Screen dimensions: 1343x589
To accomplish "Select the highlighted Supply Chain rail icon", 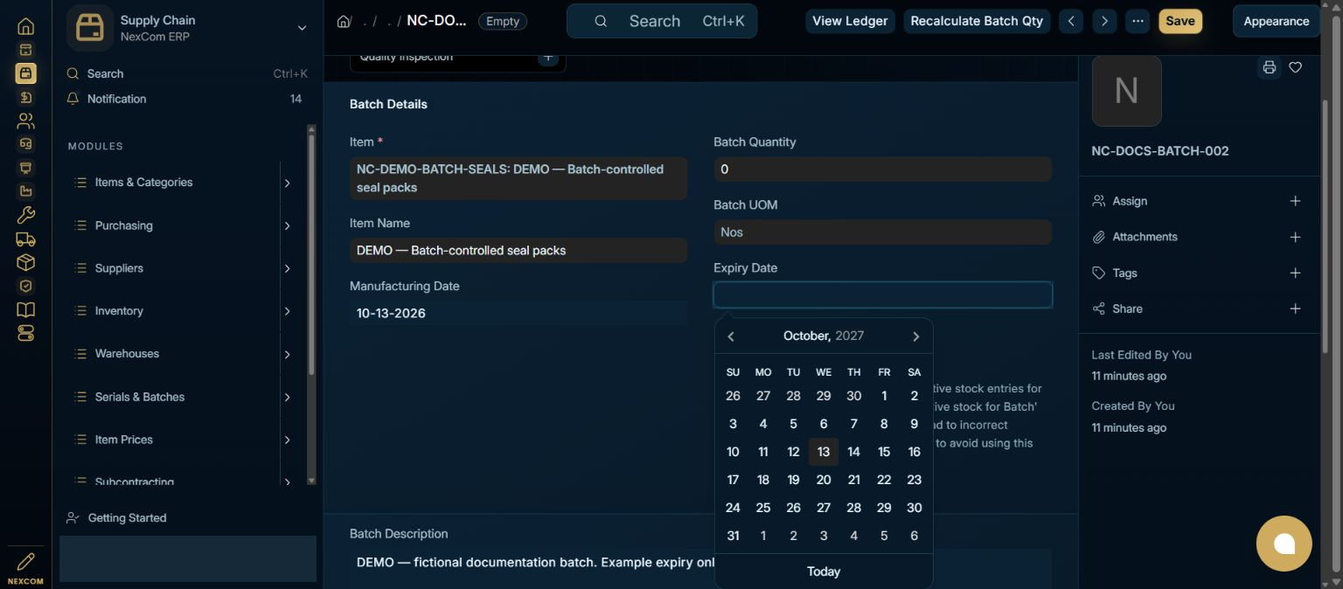I will point(25,73).
